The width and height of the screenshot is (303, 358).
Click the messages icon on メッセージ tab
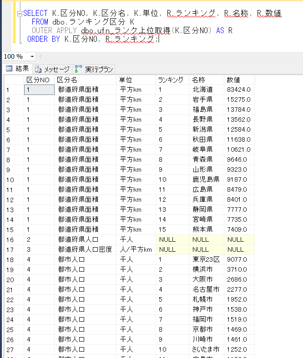click(38, 69)
